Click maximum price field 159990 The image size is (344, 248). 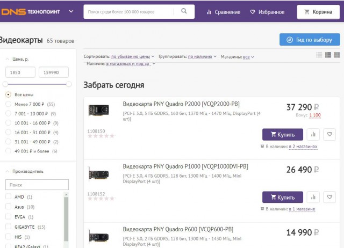click(54, 72)
